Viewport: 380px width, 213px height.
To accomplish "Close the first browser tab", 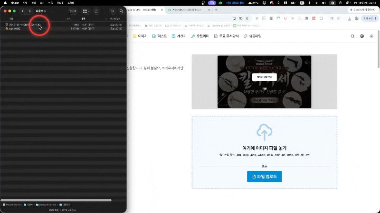I will (162, 10).
